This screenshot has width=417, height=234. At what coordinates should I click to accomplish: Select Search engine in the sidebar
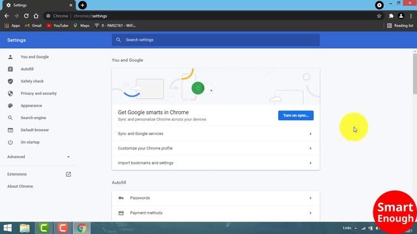coord(33,118)
